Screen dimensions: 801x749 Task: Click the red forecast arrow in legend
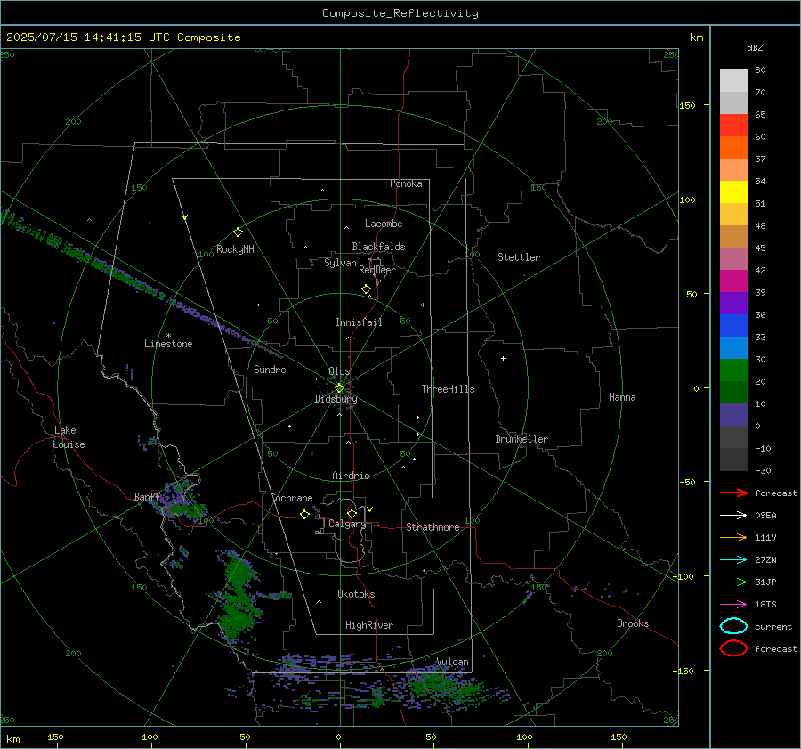733,493
